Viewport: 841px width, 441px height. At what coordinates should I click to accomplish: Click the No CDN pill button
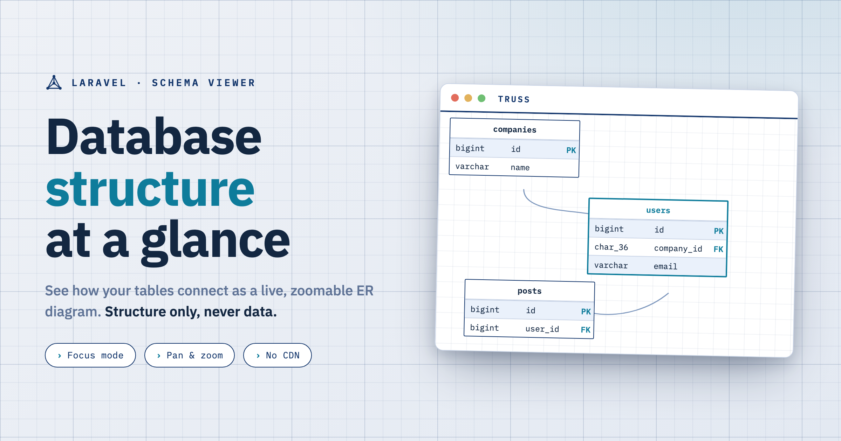(x=278, y=355)
